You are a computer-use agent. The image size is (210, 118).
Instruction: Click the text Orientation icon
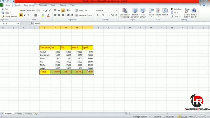(68, 10)
